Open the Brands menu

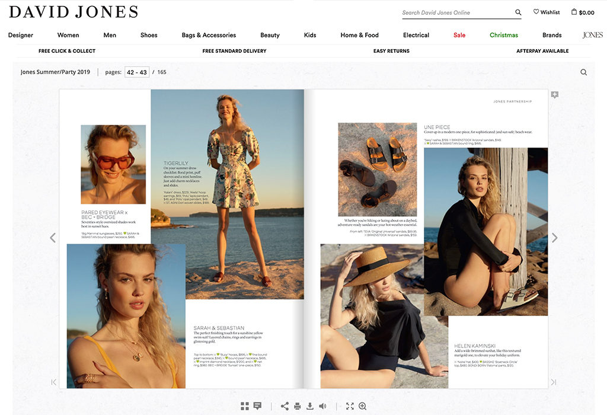tap(552, 35)
